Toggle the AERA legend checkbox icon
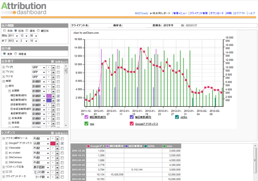 pyautogui.click(x=177, y=117)
